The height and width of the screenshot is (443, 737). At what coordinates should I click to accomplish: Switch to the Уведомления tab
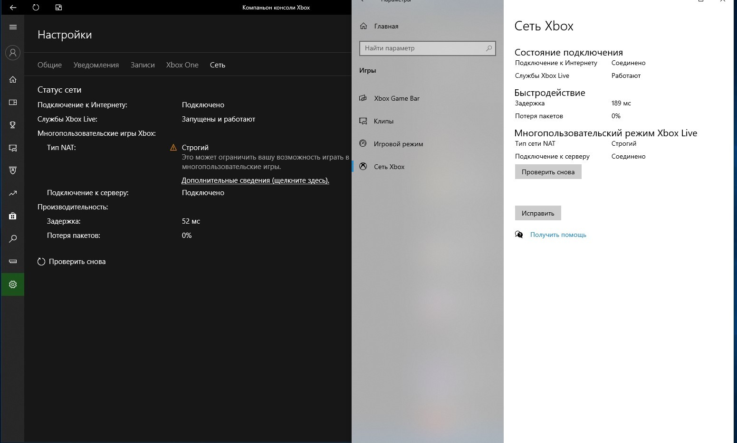(96, 65)
